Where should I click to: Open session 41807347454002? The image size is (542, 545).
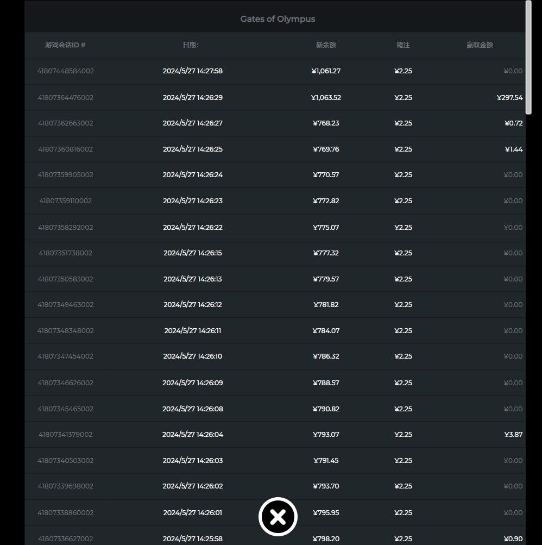pyautogui.click(x=66, y=356)
